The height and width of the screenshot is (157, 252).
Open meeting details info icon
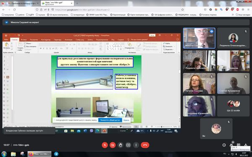(224, 145)
